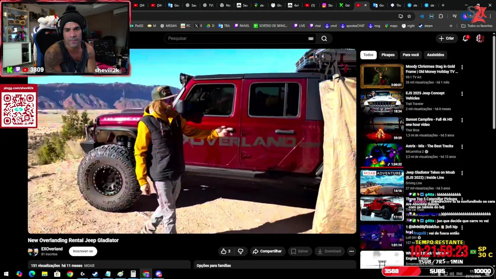
Task: Bookmark this page with the star icon
Action: tap(409, 16)
